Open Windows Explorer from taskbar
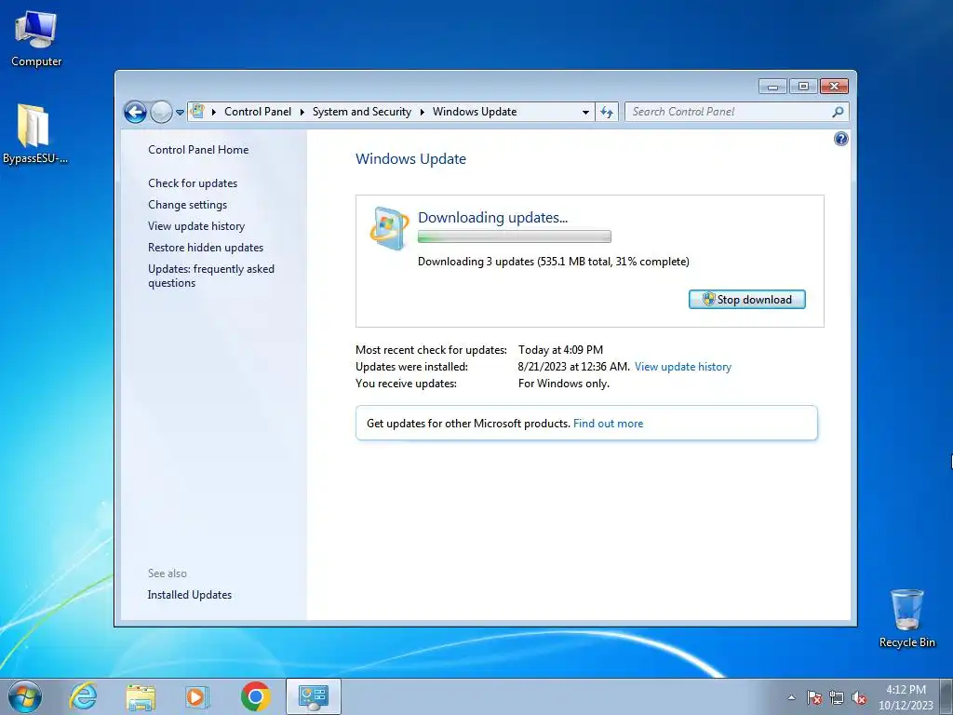Screen dimensions: 953x715 (x=141, y=696)
